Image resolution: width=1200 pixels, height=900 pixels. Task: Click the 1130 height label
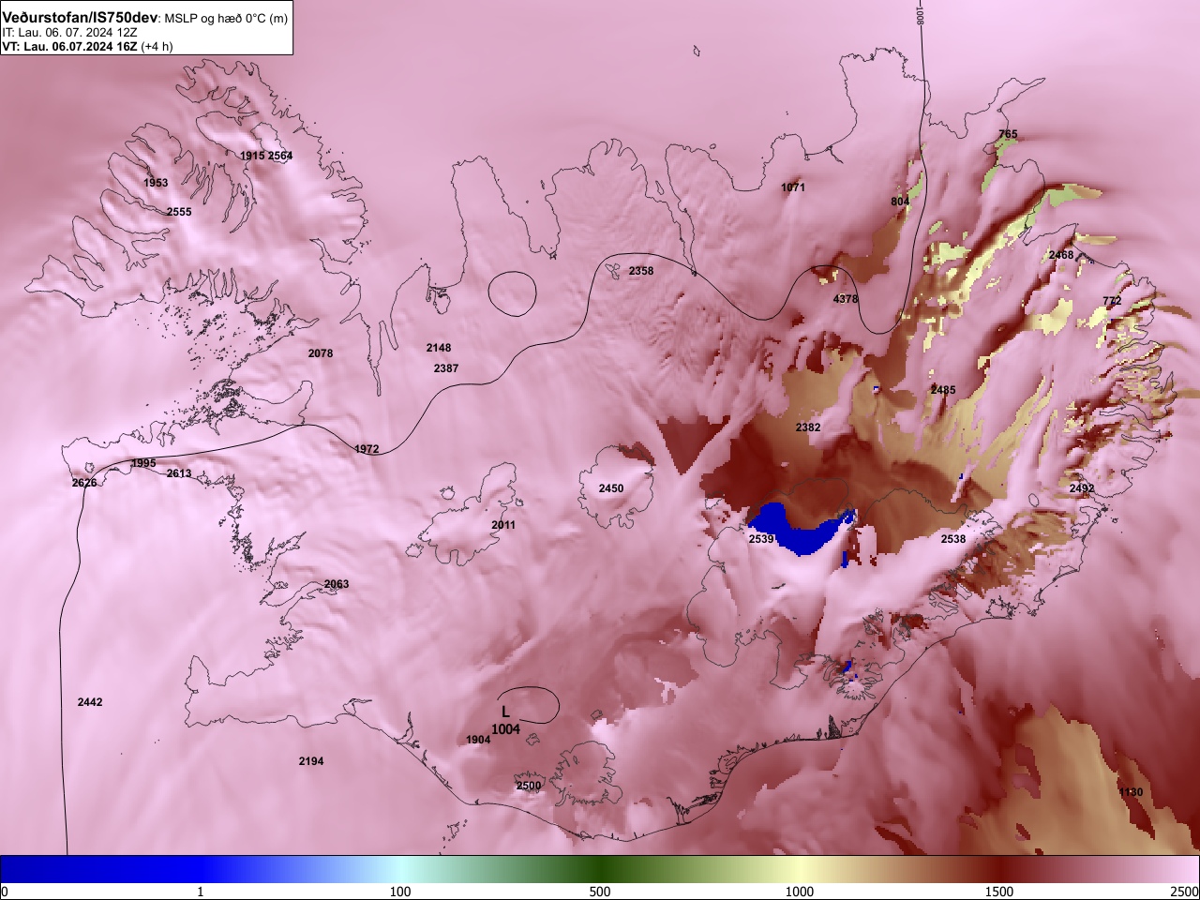(1131, 792)
